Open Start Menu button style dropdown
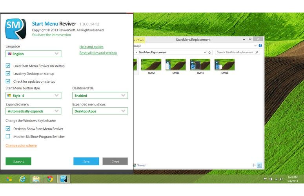The height and width of the screenshot is (196, 304). pyautogui.click(x=33, y=96)
